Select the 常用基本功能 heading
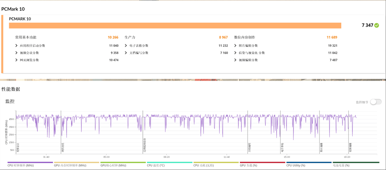The height and width of the screenshot is (170, 386). click(26, 37)
